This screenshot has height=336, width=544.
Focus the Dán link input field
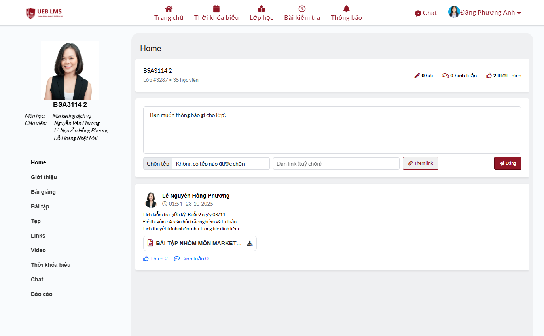point(336,164)
